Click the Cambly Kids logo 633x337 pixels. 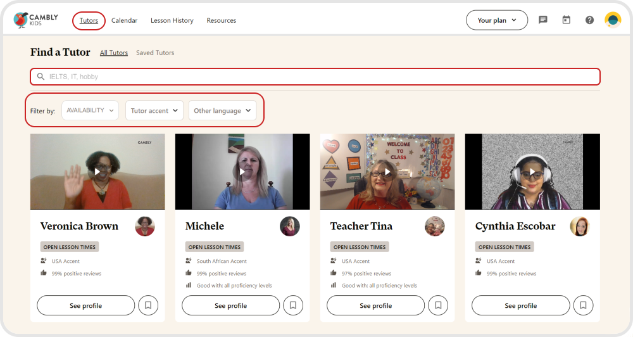(x=35, y=20)
